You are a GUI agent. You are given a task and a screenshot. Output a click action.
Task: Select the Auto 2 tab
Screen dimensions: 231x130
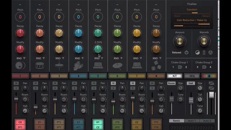(207, 121)
